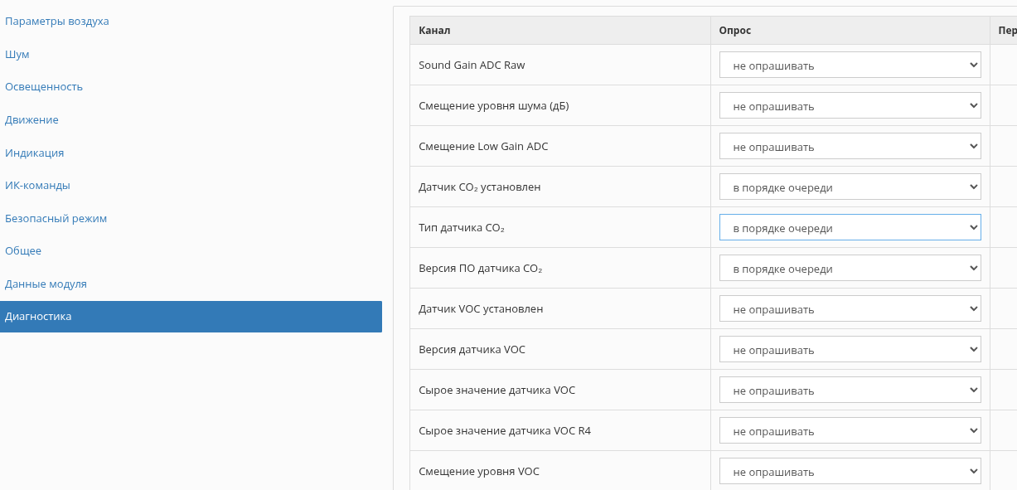Select the Индикация section

(x=35, y=153)
